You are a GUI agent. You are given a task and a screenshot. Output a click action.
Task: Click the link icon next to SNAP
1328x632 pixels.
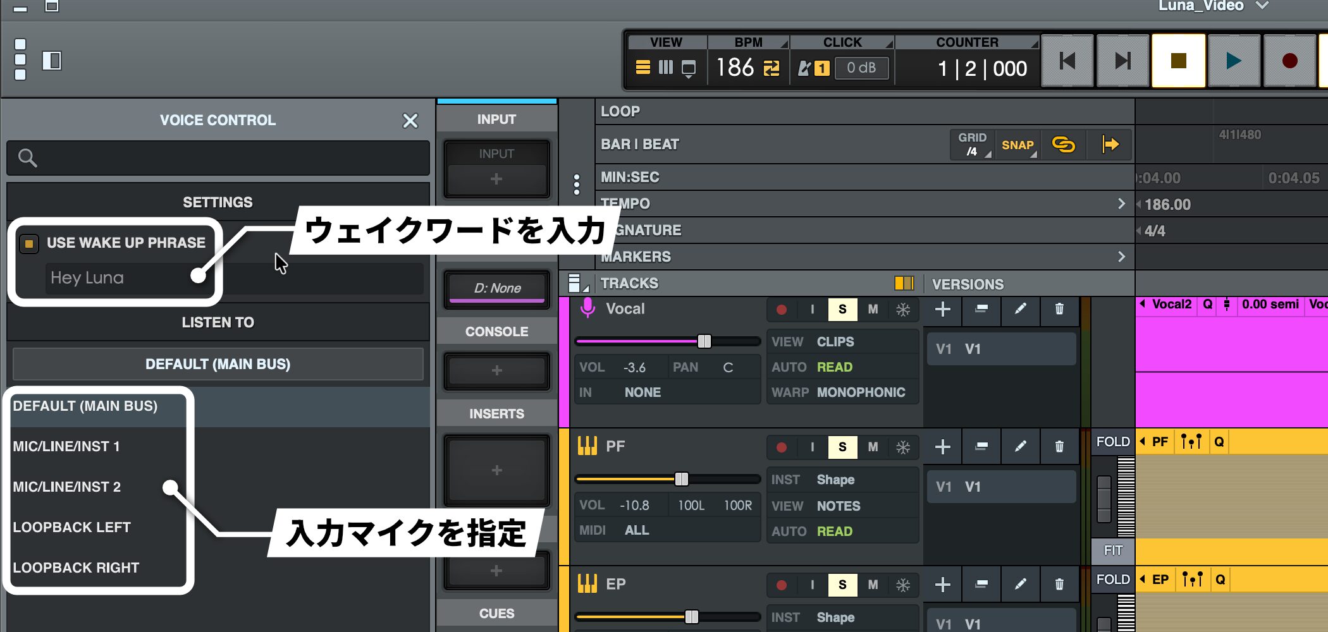click(x=1063, y=145)
